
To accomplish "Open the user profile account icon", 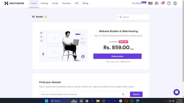I will click(x=175, y=3).
